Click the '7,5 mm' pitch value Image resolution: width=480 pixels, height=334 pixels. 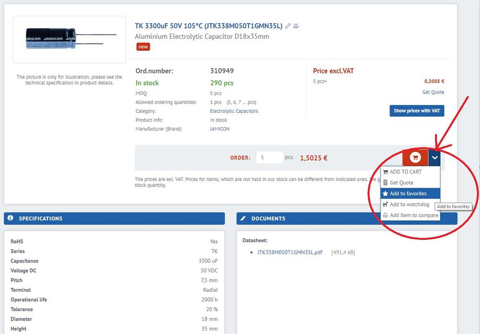(209, 280)
